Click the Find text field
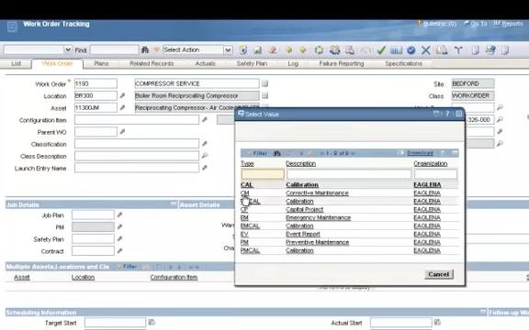This screenshot has height=330, width=529. tap(115, 49)
